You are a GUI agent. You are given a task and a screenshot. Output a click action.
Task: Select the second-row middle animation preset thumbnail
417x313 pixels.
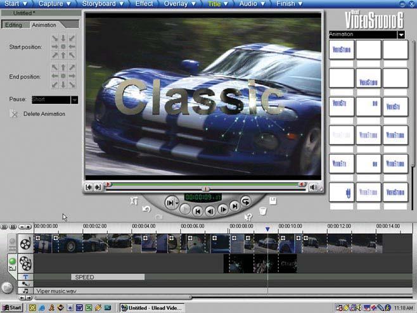coord(368,78)
